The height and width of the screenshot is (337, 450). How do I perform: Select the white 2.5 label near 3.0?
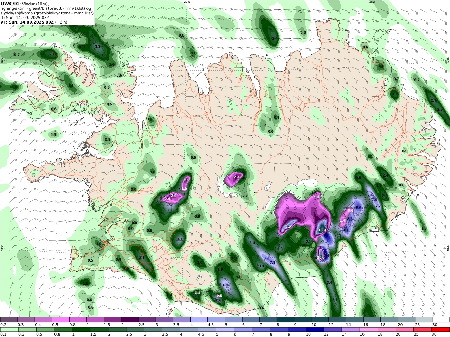click(187, 180)
